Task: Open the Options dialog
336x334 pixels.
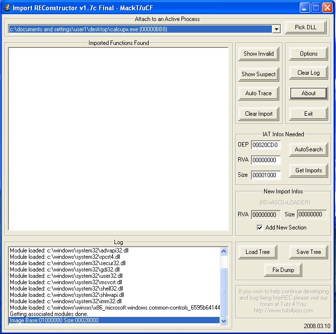Action: click(308, 54)
